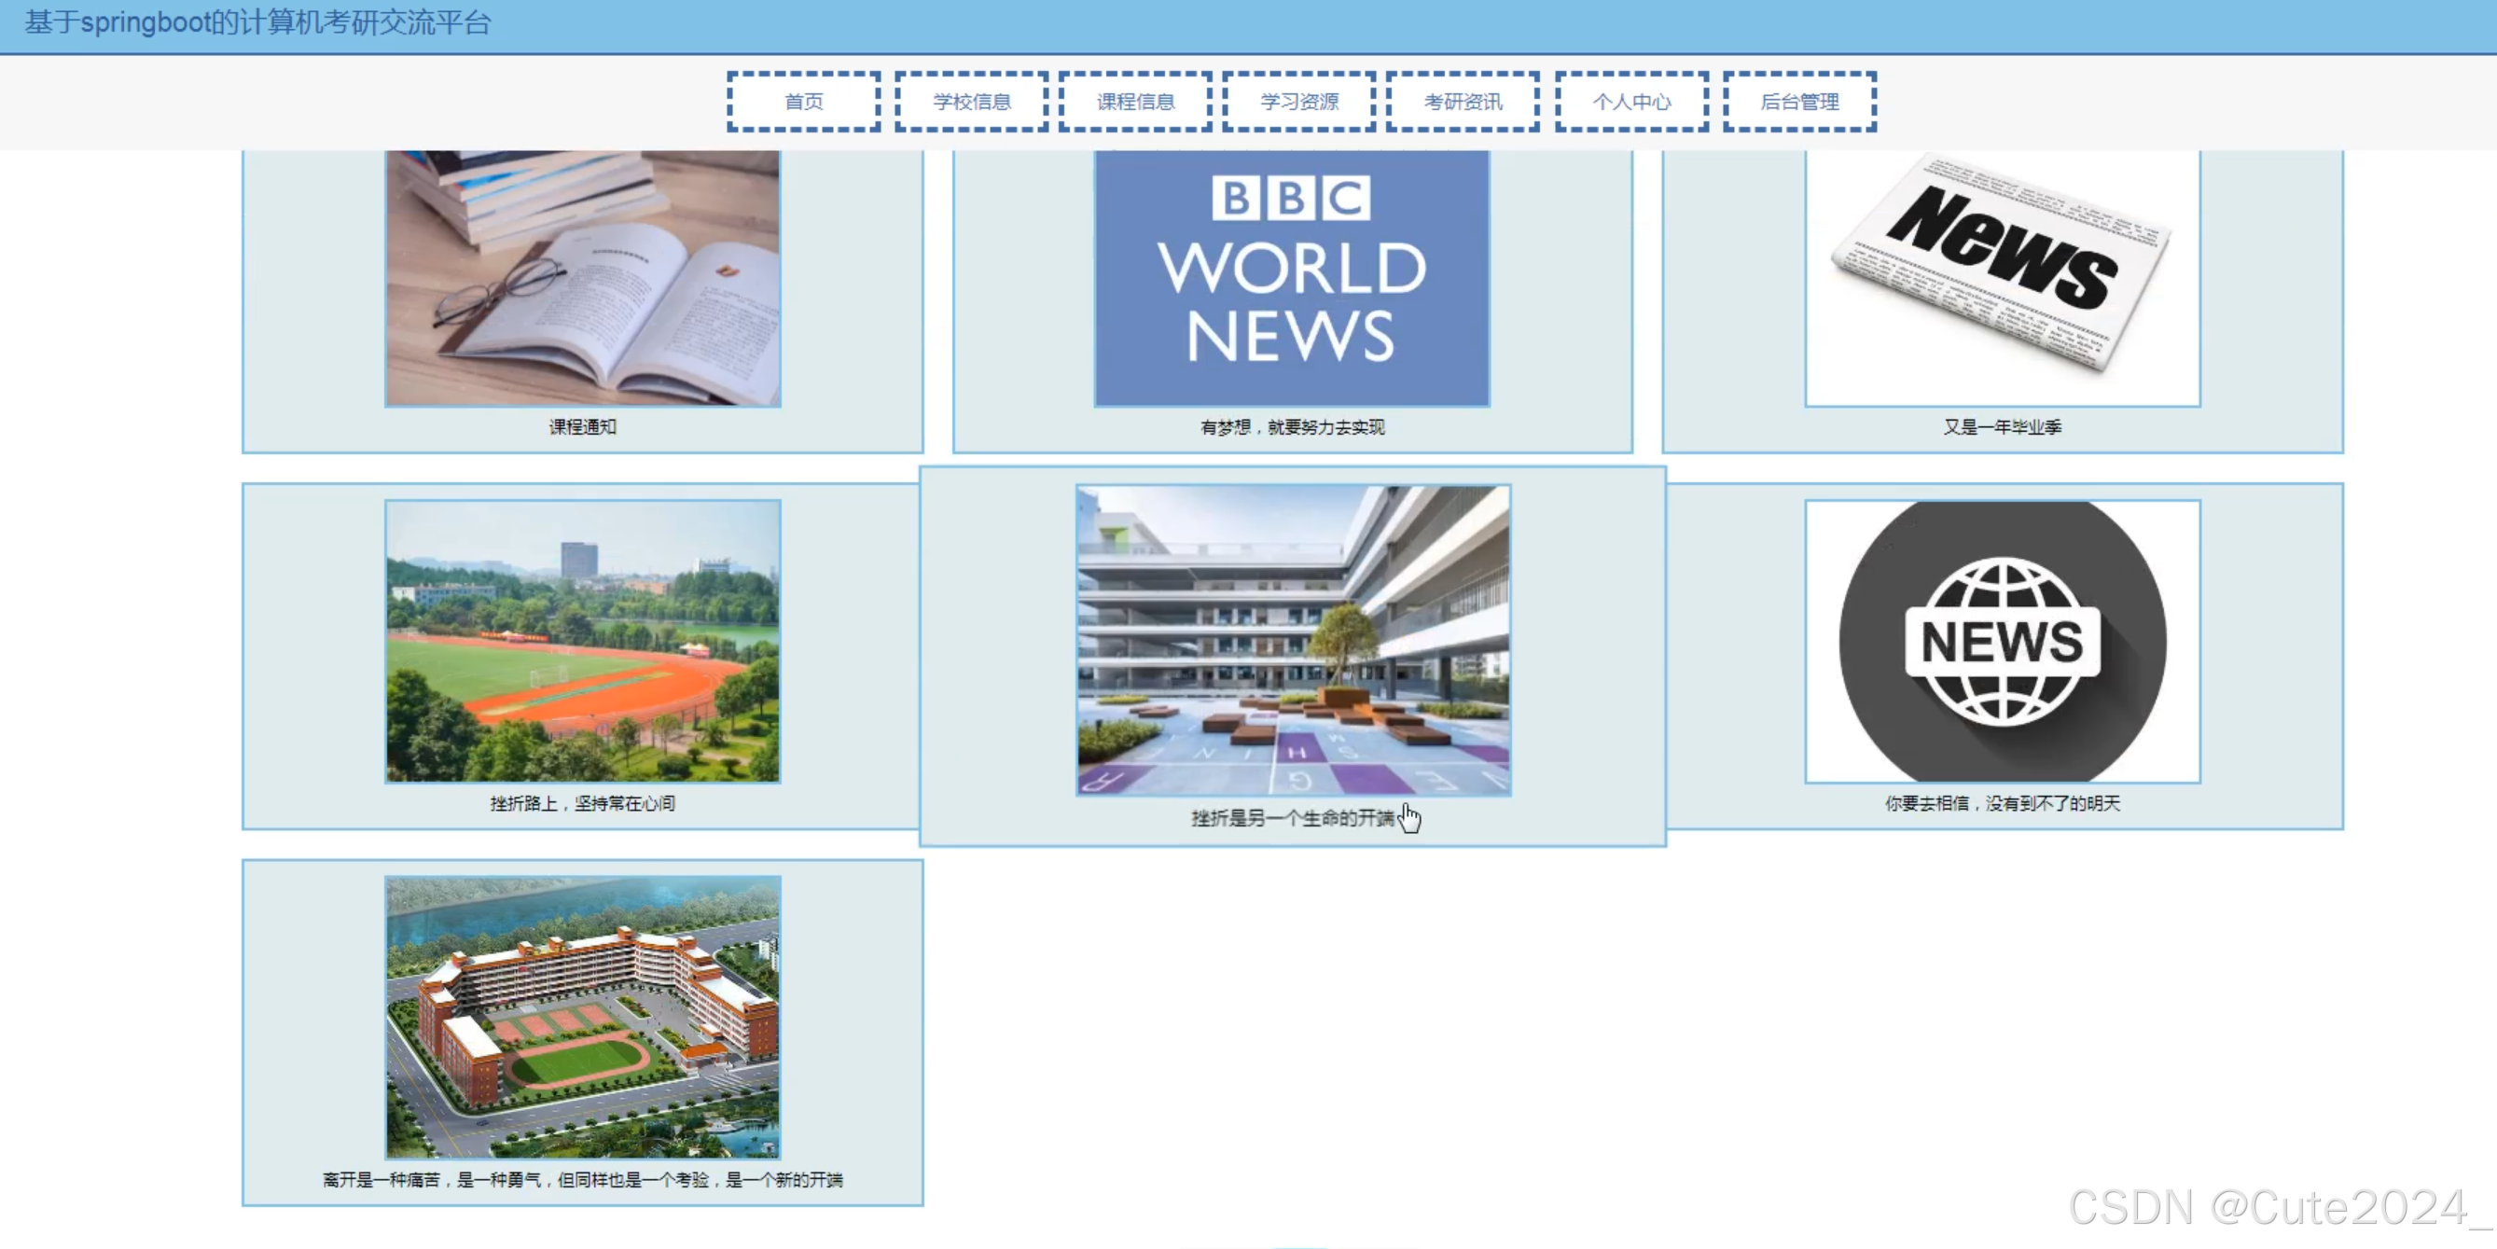Click the BBC World News image
Screen dimensions: 2497x1249
[x=1291, y=277]
